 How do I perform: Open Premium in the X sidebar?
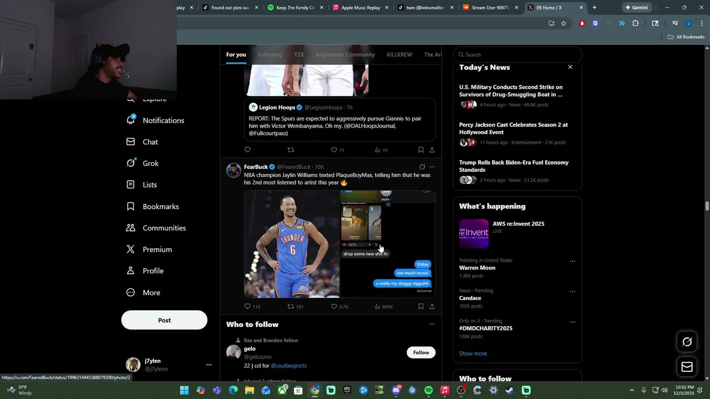pyautogui.click(x=149, y=249)
